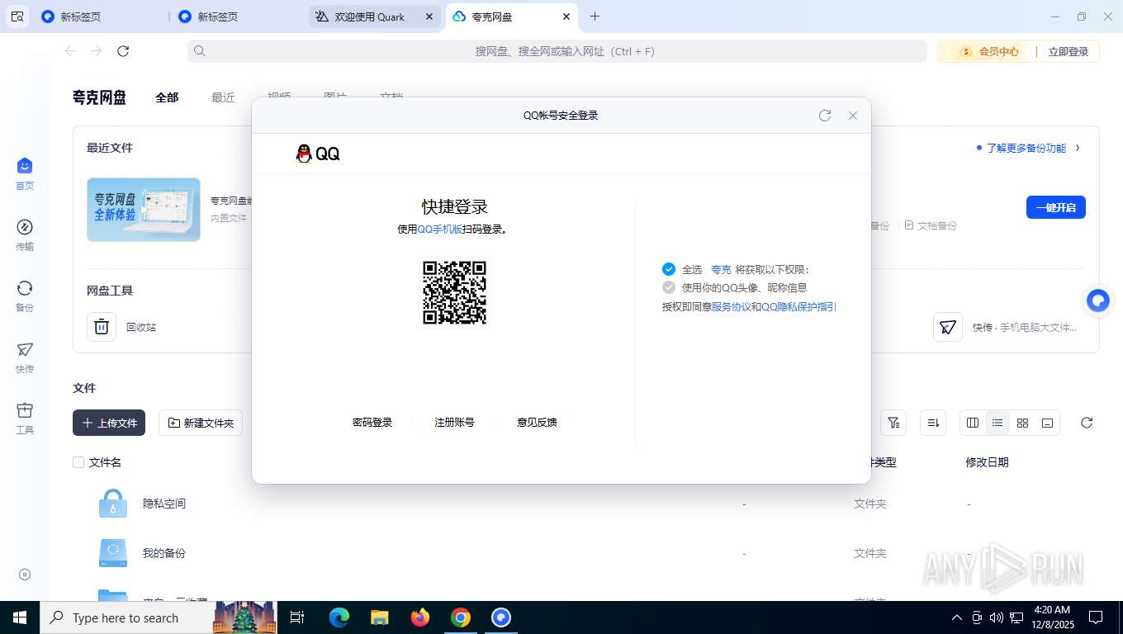This screenshot has height=634, width=1123.
Task: Switch to large preview view icon
Action: click(1047, 423)
